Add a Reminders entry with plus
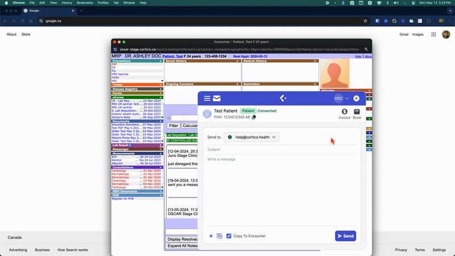Image resolution: width=455 pixels, height=256 pixels. tap(315, 84)
